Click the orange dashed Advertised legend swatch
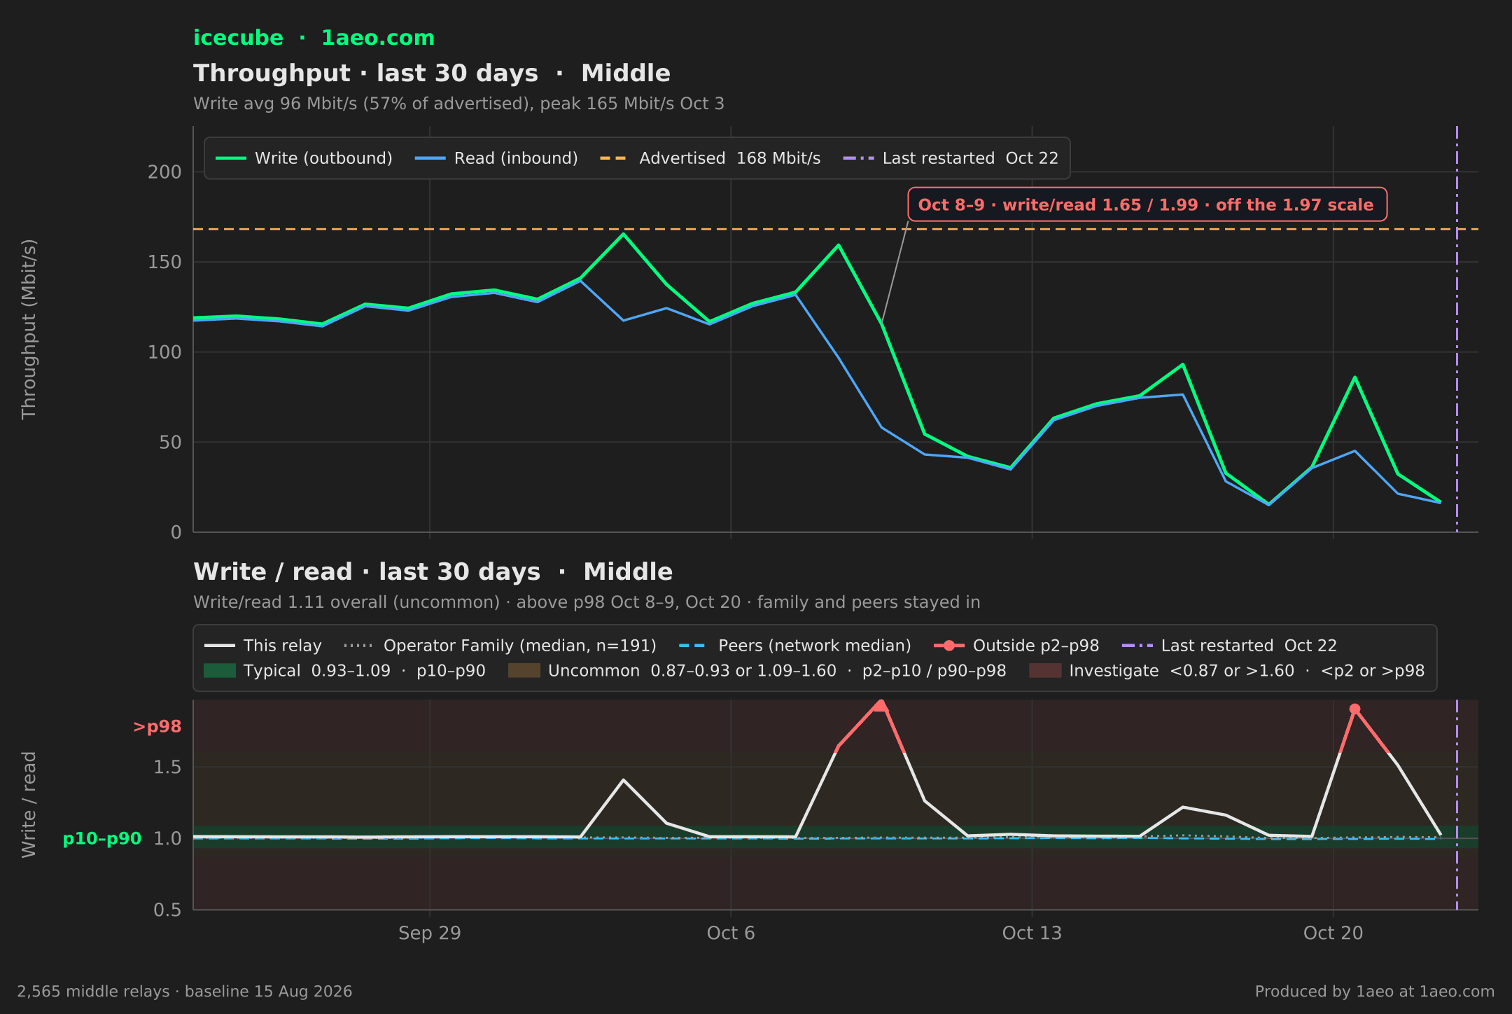 point(614,158)
